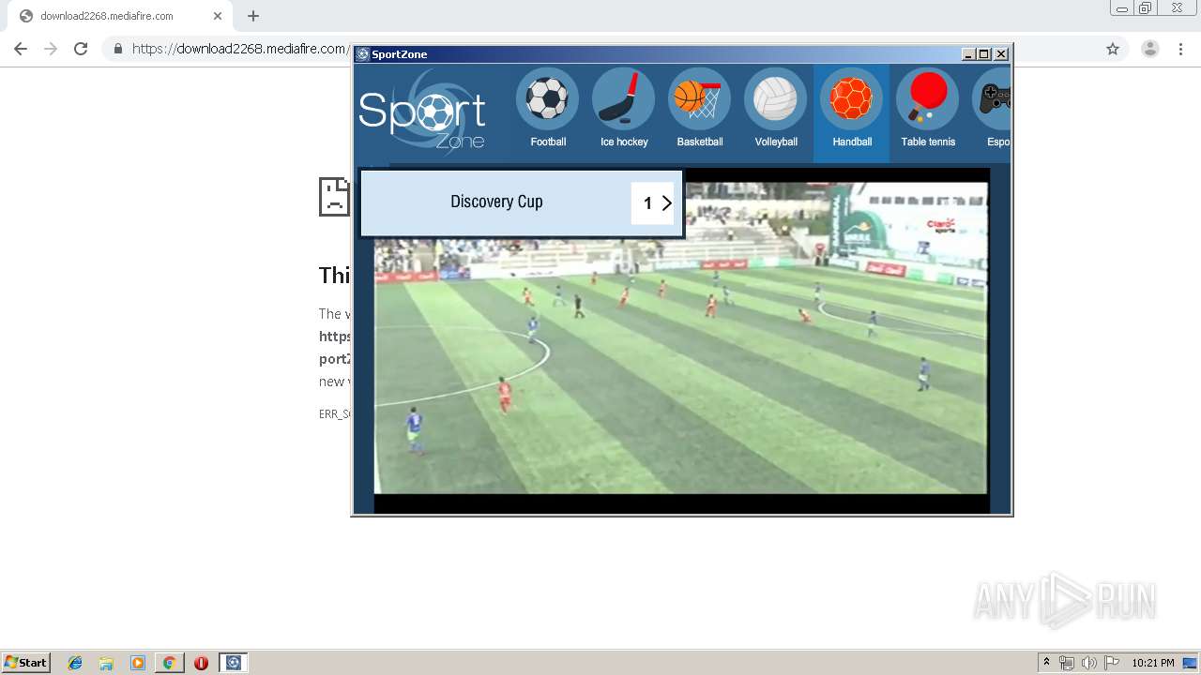1201x675 pixels.
Task: Open the Opera icon in taskbar
Action: [x=201, y=663]
